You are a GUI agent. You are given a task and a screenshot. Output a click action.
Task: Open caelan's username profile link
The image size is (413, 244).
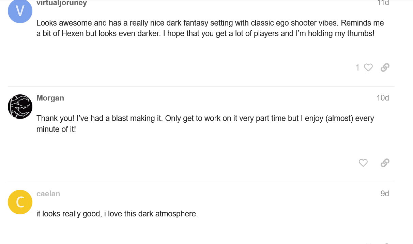coord(48,194)
